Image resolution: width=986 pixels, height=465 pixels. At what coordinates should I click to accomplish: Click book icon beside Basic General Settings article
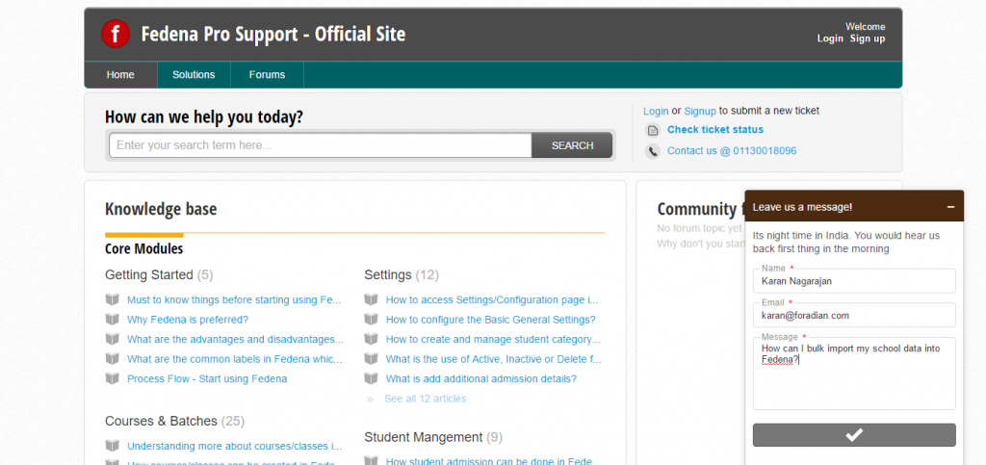(371, 320)
